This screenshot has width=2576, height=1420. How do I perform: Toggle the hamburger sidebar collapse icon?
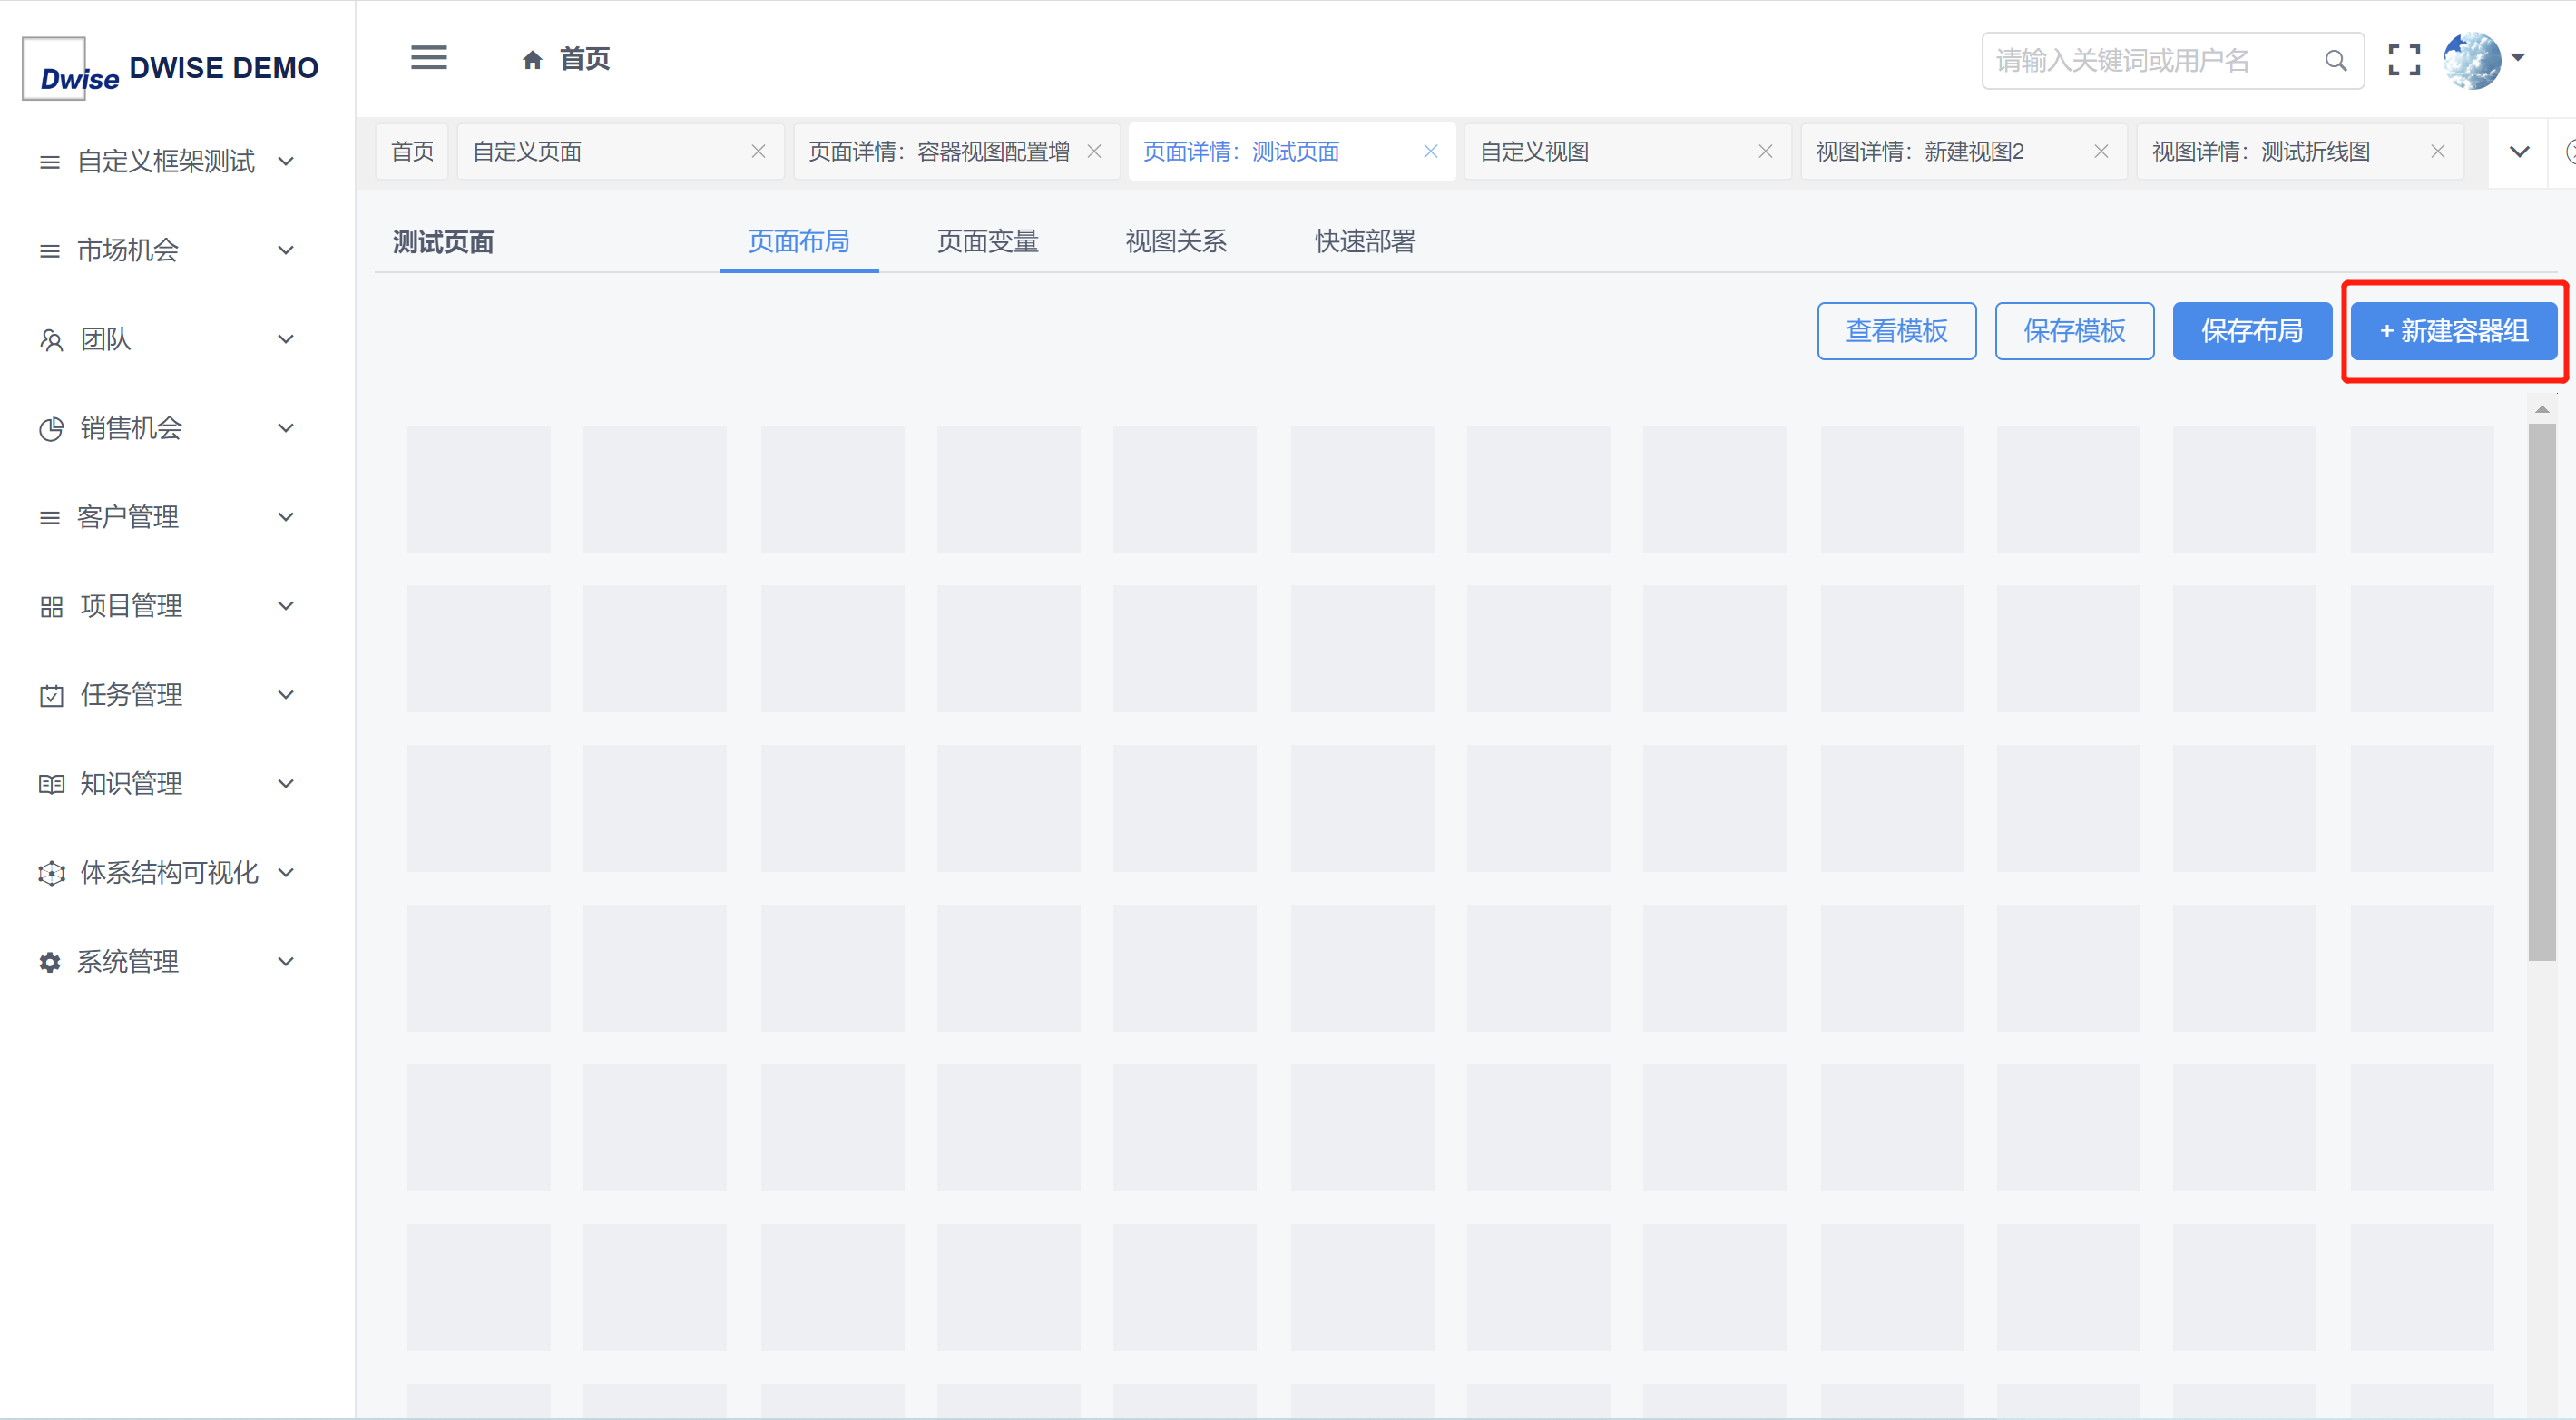[429, 57]
